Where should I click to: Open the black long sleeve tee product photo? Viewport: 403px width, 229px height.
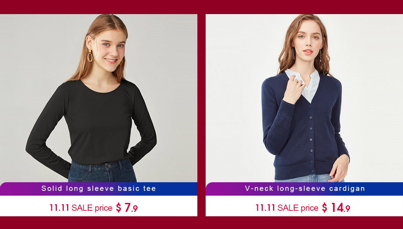pyautogui.click(x=99, y=98)
